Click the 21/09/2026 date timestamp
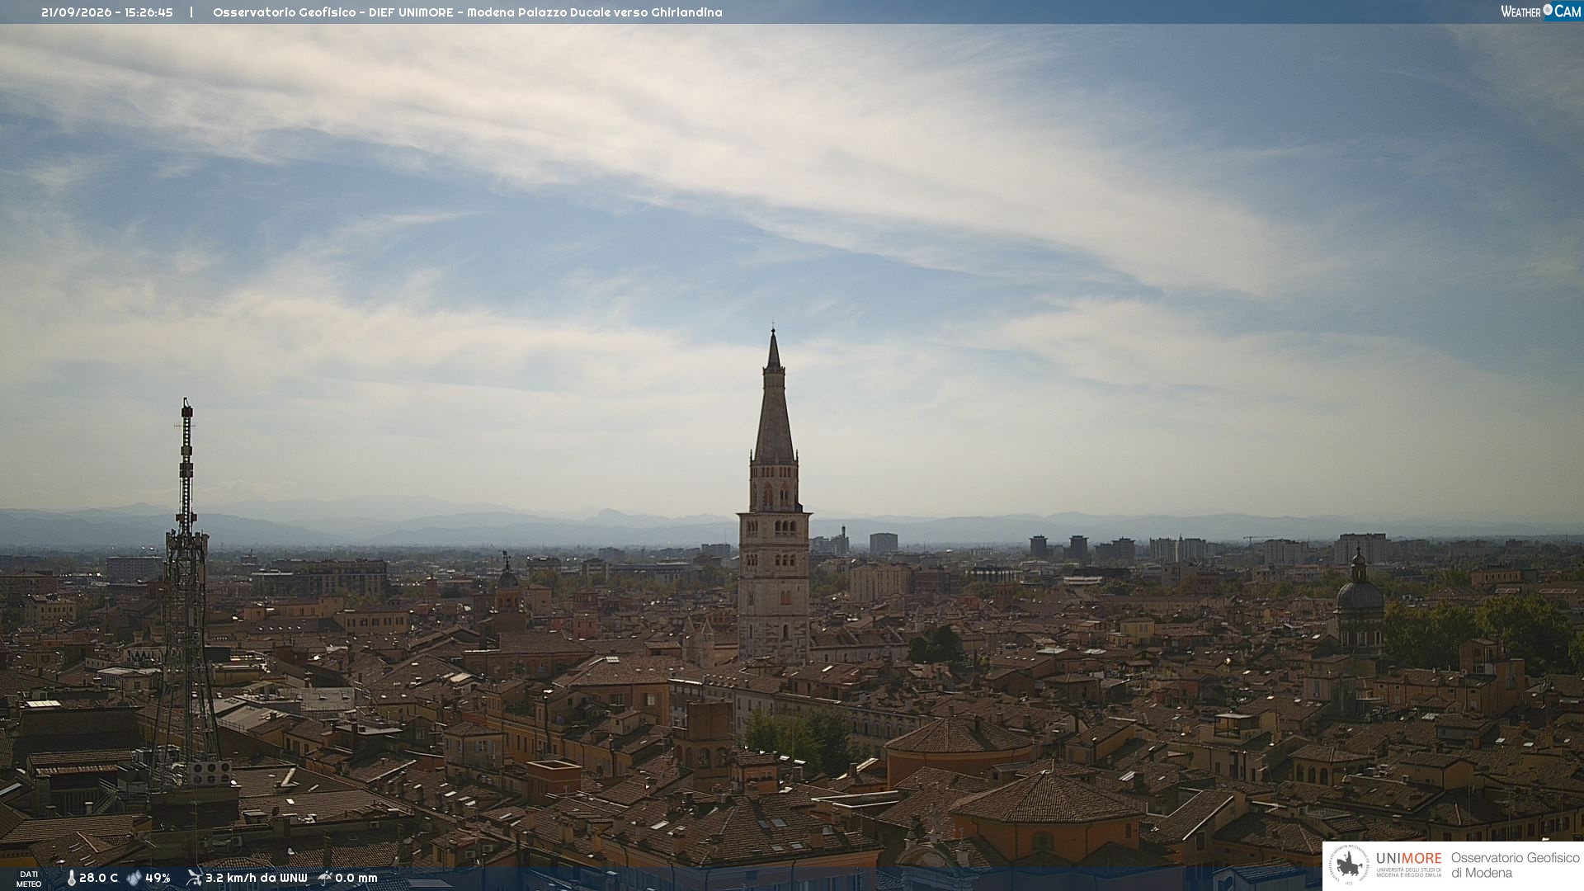This screenshot has width=1584, height=891. click(x=76, y=12)
